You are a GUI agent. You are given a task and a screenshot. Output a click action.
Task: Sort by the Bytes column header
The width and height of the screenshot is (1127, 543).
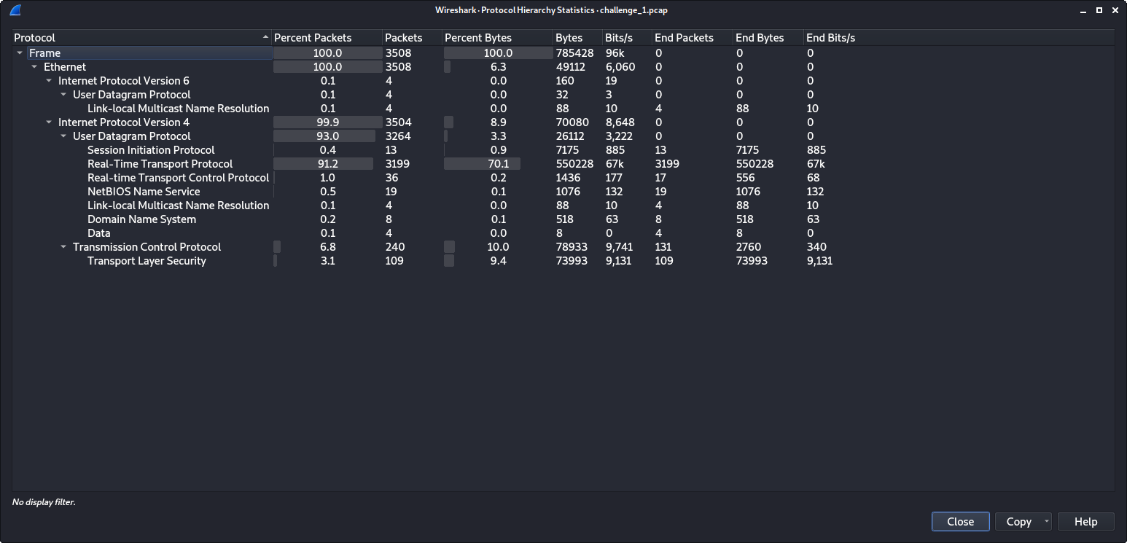coord(578,38)
